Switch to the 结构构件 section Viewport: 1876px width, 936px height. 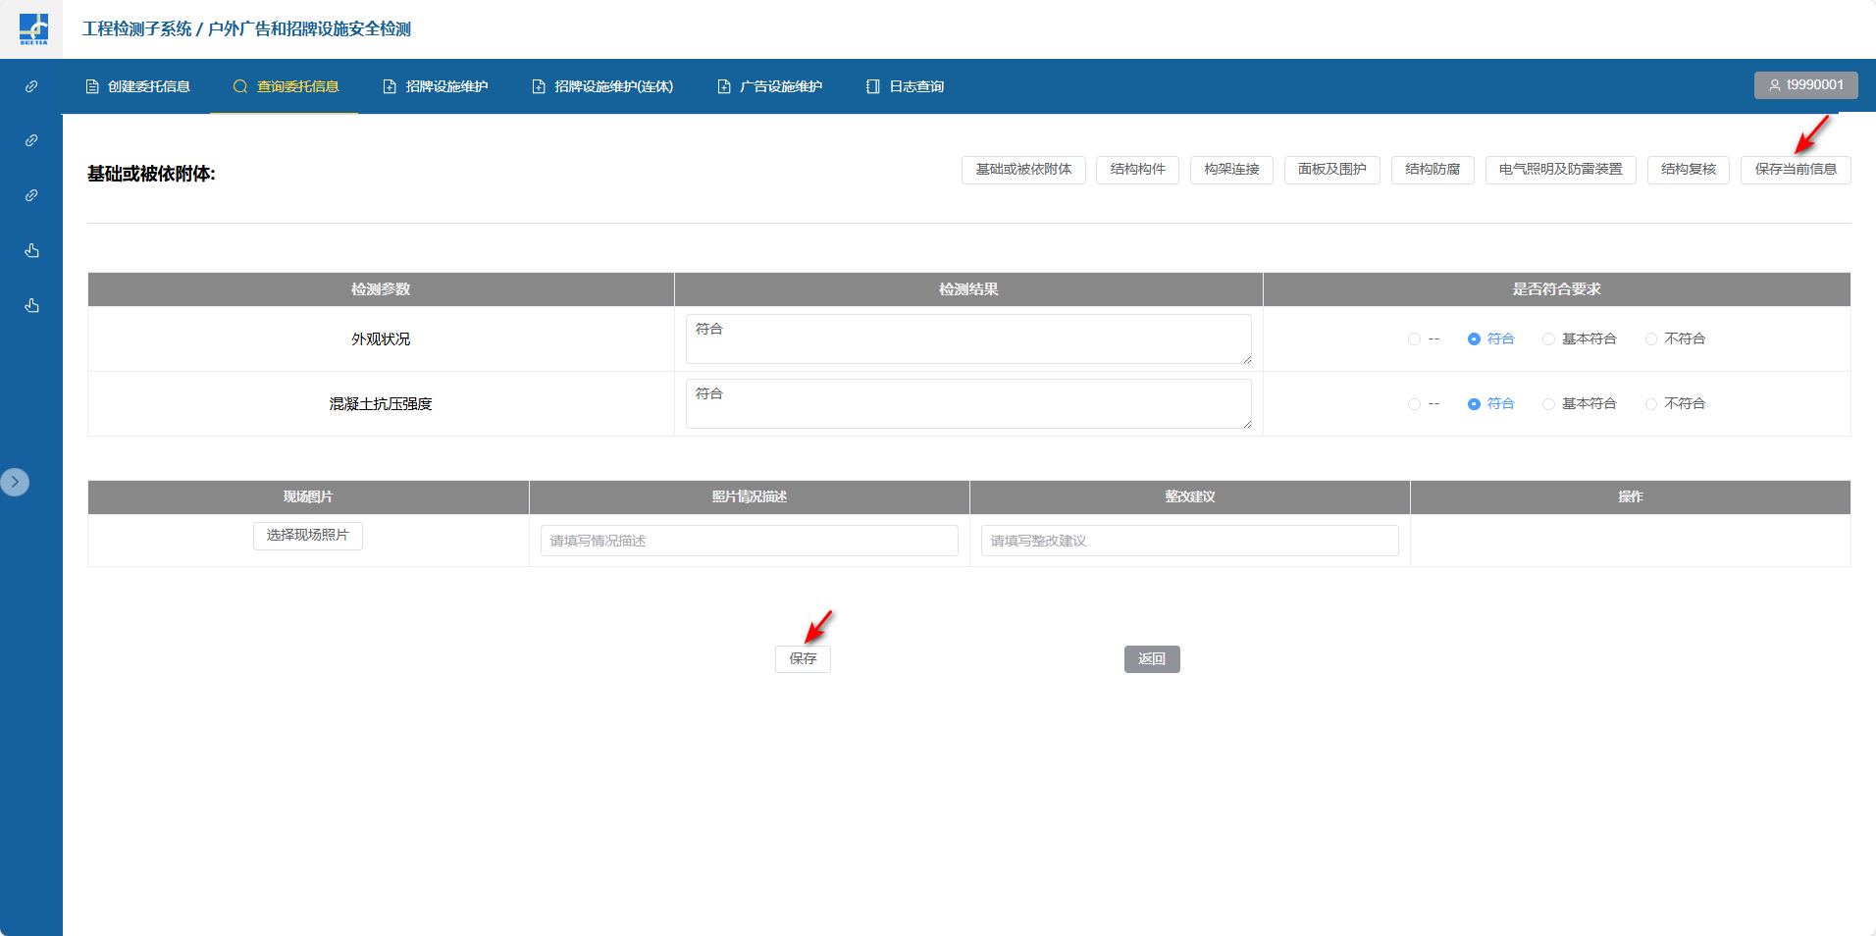coord(1137,170)
